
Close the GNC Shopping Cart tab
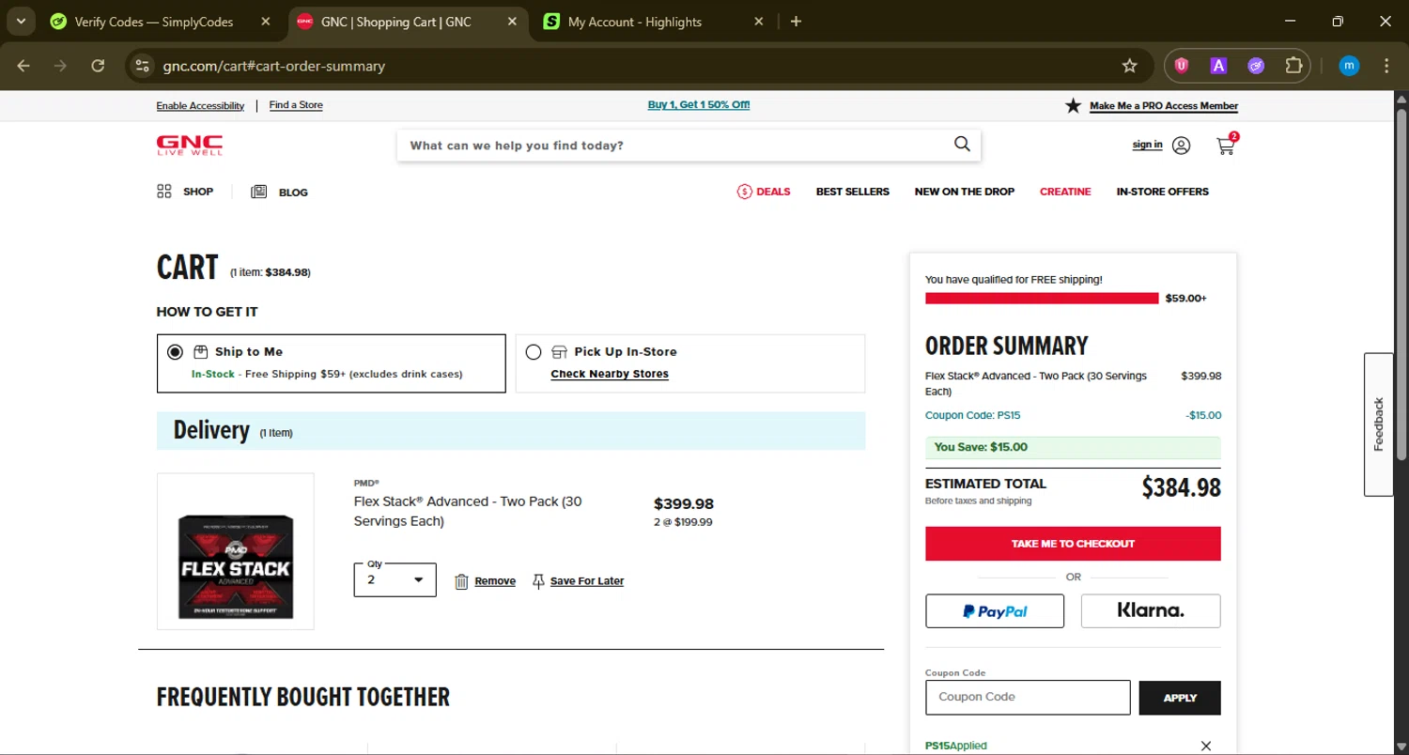coord(512,22)
